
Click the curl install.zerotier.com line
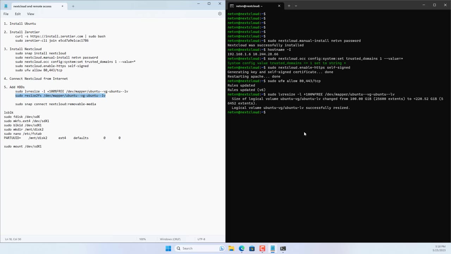click(60, 36)
